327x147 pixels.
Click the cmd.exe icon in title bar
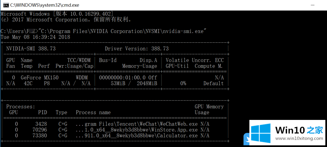click(x=6, y=5)
